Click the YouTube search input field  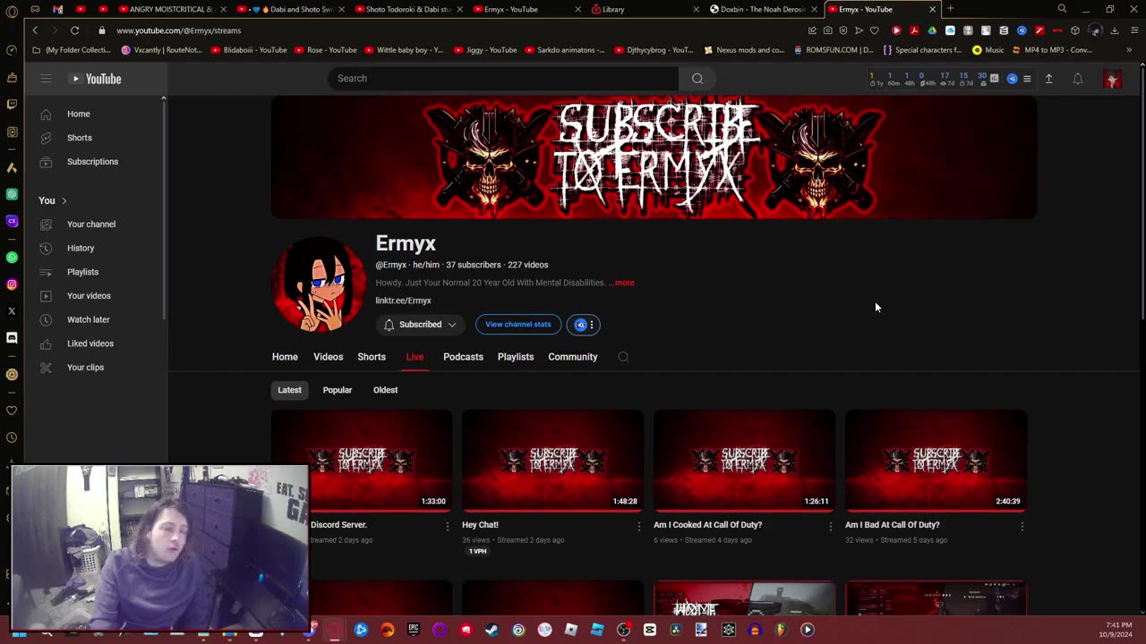coord(503,79)
